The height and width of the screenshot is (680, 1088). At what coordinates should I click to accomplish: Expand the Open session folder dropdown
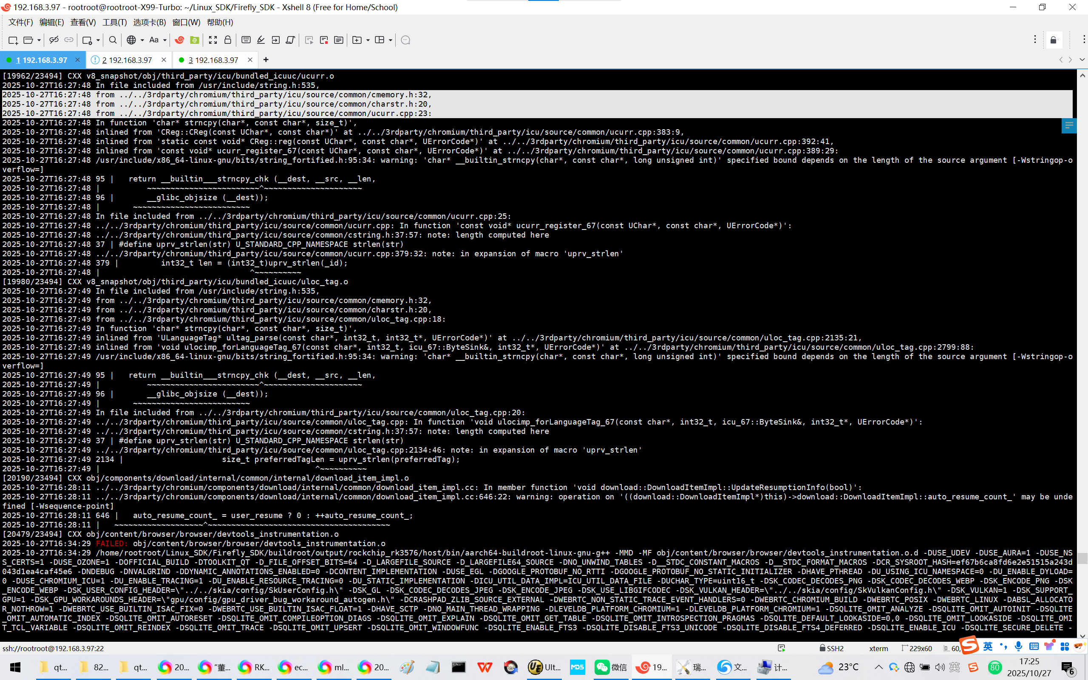click(39, 40)
